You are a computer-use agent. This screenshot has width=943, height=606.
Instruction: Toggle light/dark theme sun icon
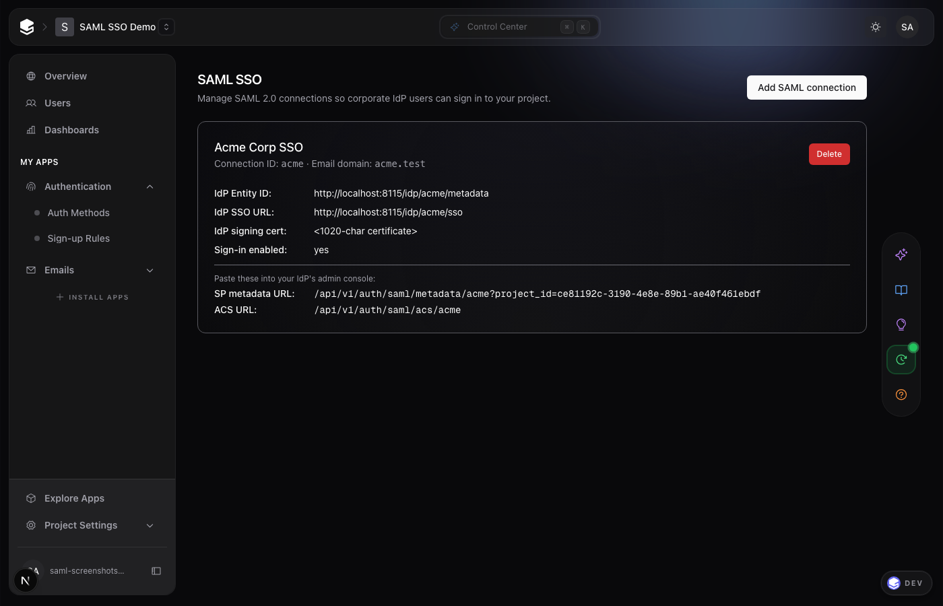tap(876, 27)
